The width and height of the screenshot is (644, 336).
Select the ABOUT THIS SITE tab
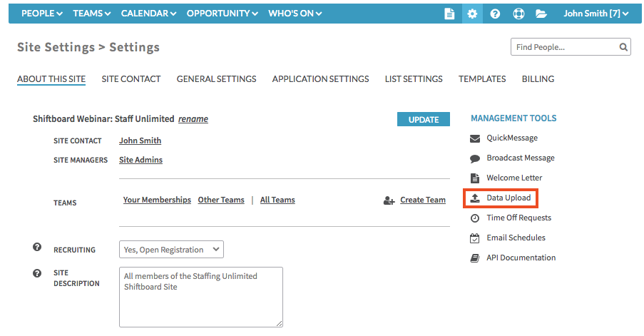[51, 79]
